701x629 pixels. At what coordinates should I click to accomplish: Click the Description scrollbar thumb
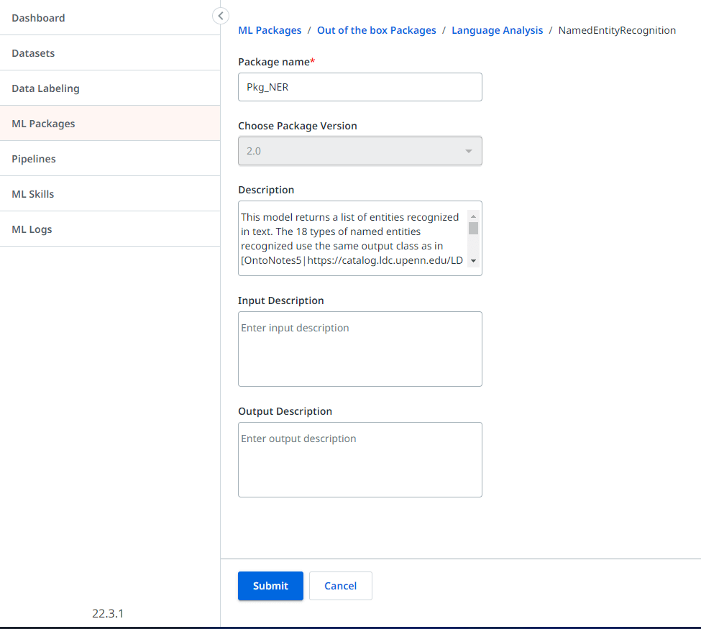pyautogui.click(x=473, y=229)
